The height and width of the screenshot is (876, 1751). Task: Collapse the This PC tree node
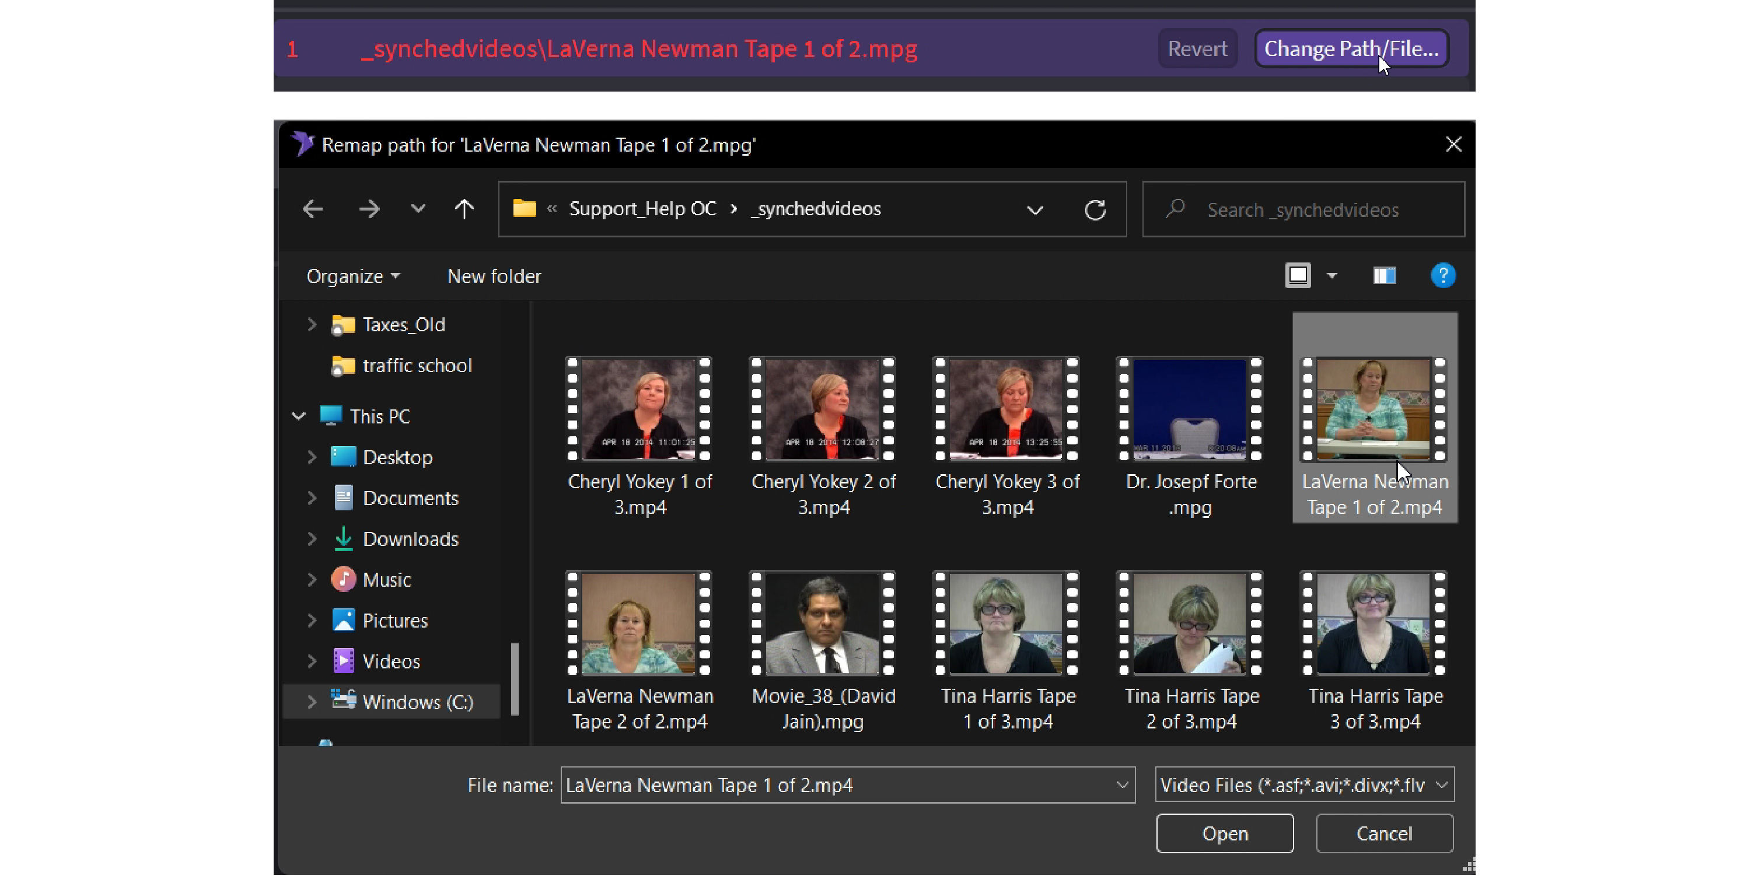(298, 416)
